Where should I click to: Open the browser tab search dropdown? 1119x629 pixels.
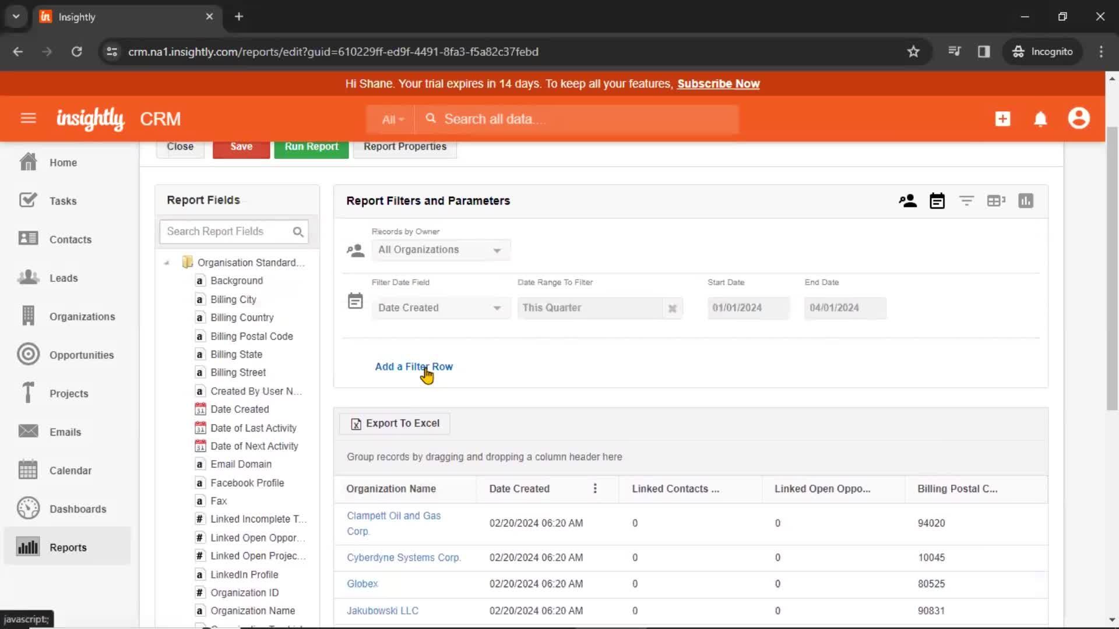point(16,16)
